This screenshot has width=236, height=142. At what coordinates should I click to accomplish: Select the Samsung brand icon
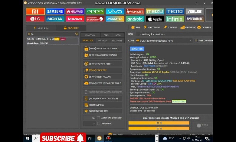coord(55,11)
